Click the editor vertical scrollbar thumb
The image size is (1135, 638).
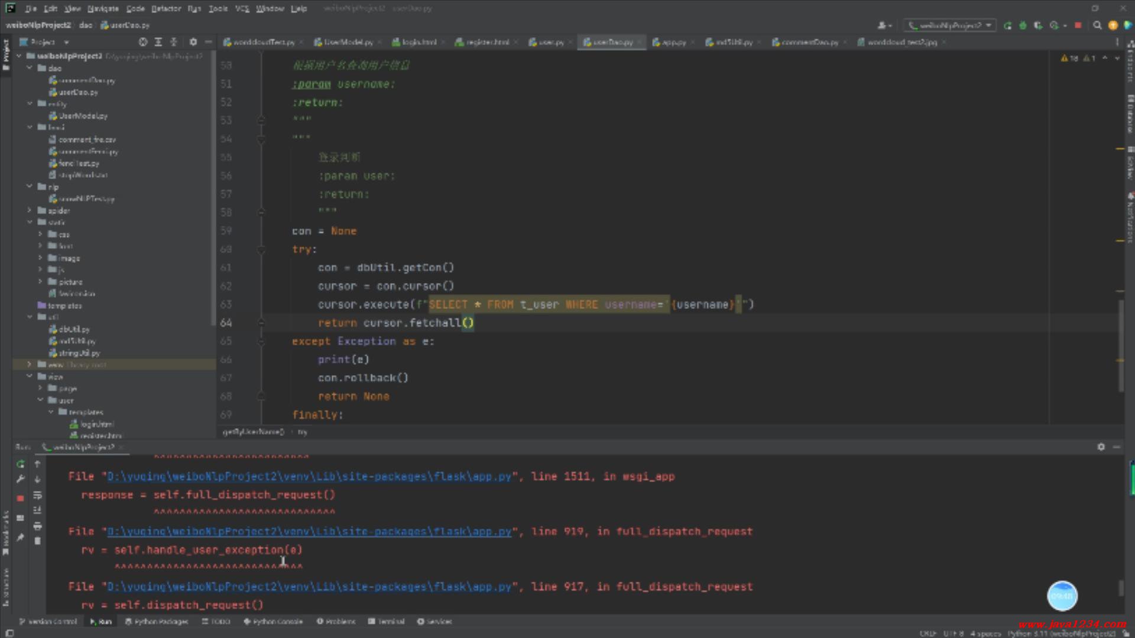point(1120,346)
